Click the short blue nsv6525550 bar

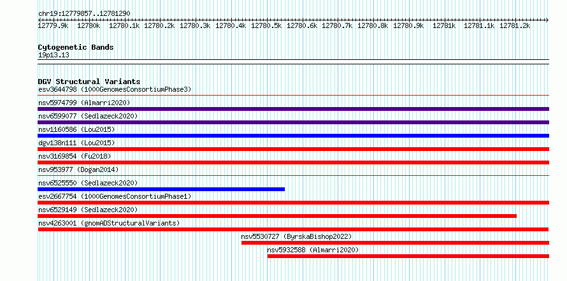[x=161, y=189]
